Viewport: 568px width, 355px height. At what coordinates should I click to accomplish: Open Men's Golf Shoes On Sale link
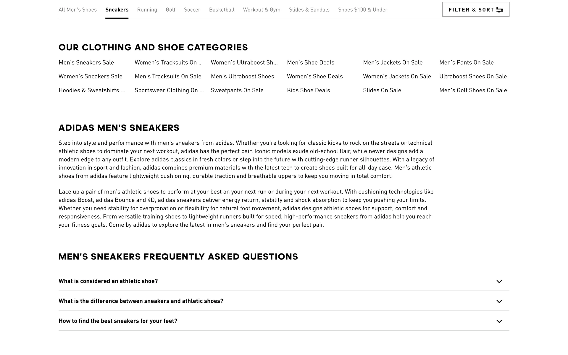tap(473, 90)
